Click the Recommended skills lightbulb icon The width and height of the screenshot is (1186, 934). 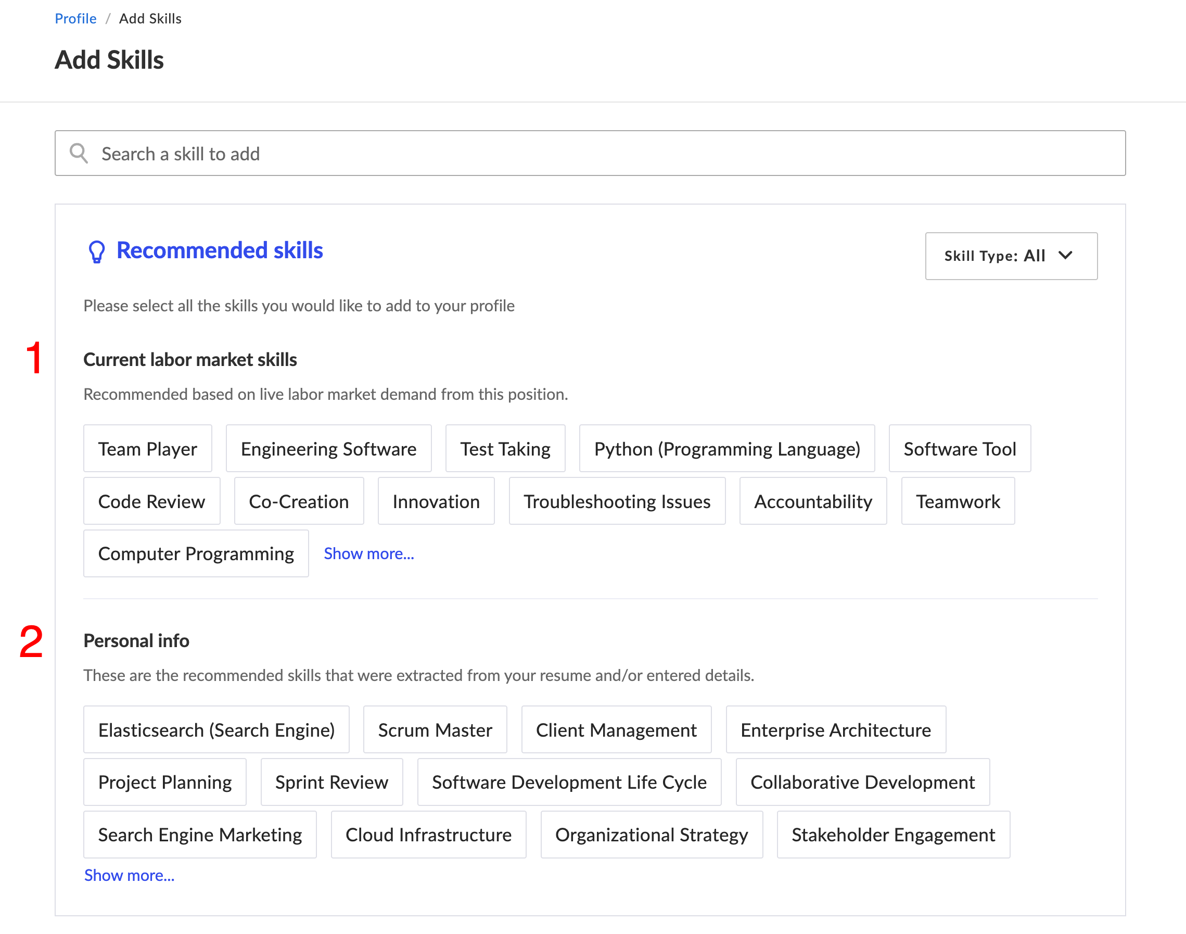click(x=97, y=252)
